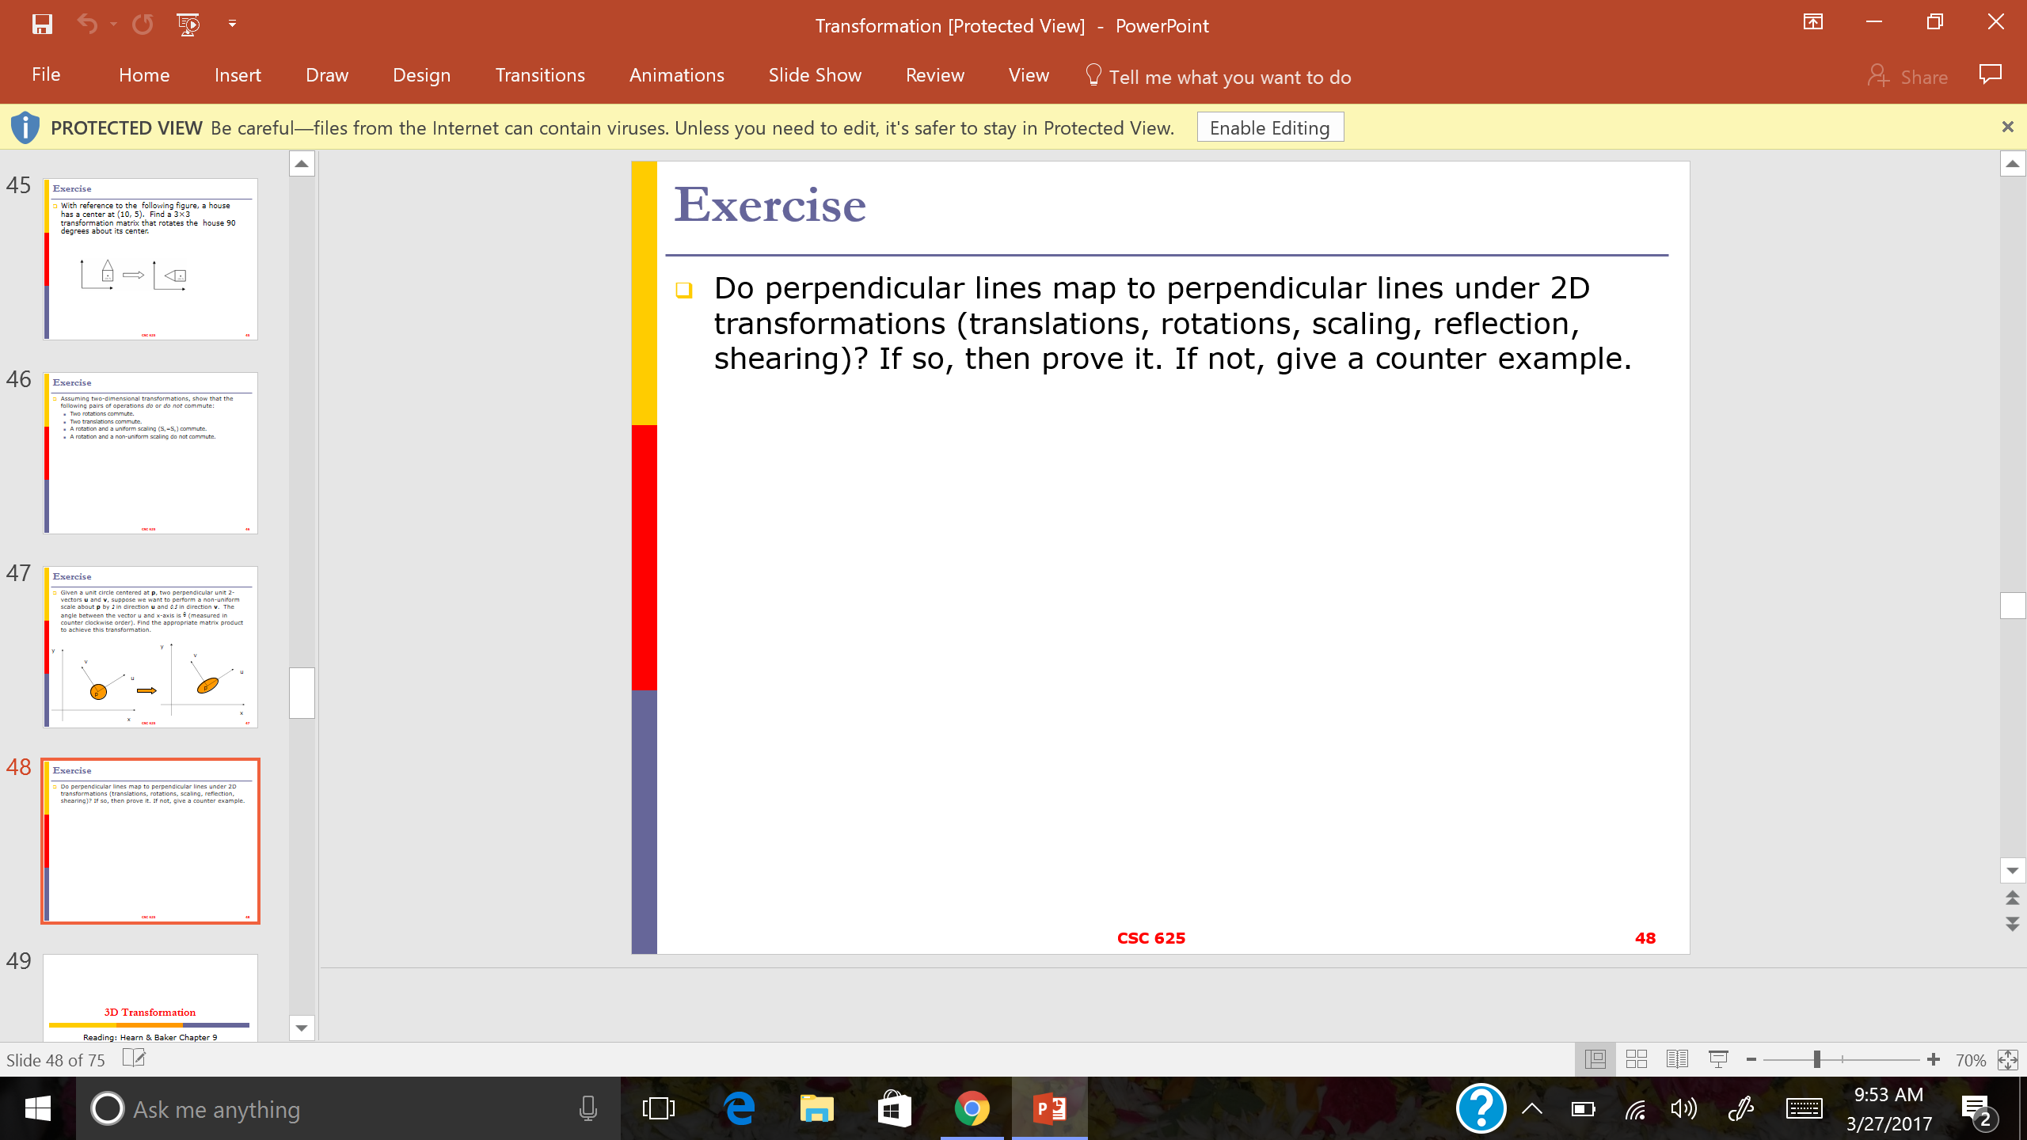This screenshot has width=2027, height=1140.
Task: Switch to Reading View
Action: pos(1677,1059)
